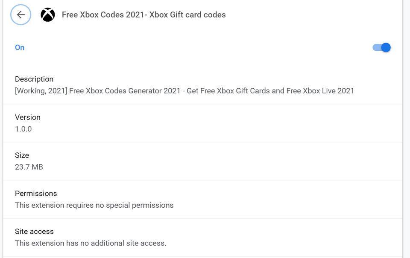
Task: Click the Version heading
Action: tap(28, 117)
